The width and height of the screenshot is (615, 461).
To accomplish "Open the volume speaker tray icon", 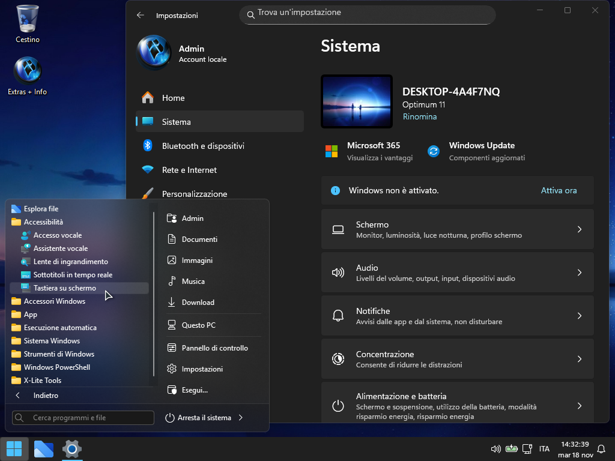I will 495,448.
